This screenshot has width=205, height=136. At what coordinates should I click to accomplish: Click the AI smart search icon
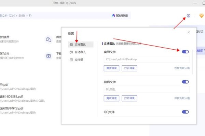click(113, 16)
